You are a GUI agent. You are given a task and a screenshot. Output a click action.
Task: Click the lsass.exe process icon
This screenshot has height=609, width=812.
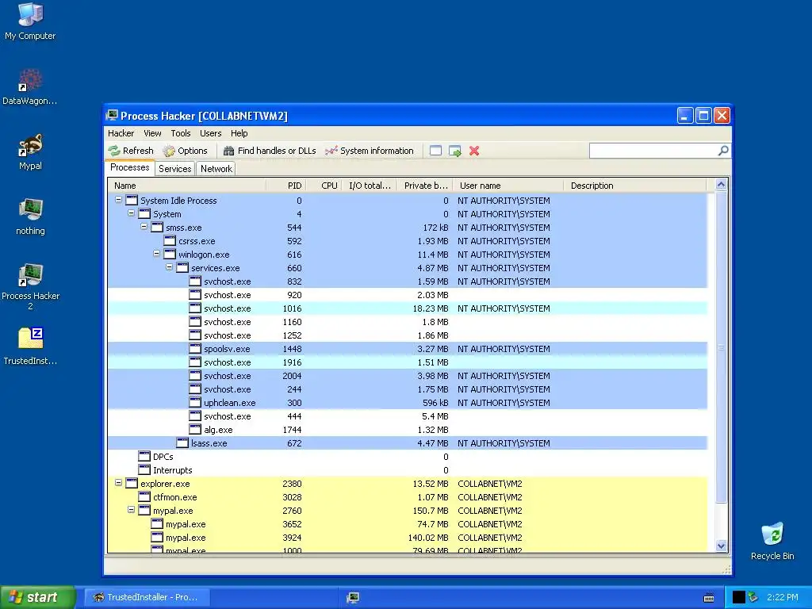coord(182,442)
